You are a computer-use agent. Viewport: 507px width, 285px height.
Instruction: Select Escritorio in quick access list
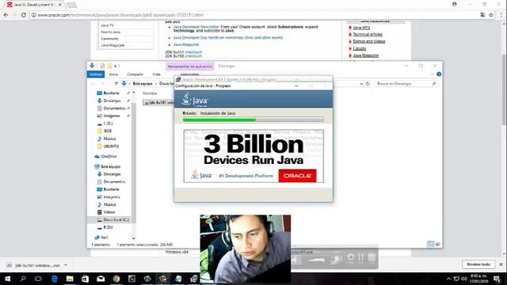tap(111, 93)
